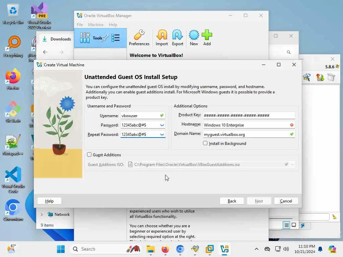Screen dimensions: 343x257
Task: Toggle Password field visibility eye icon
Action: tap(162, 125)
